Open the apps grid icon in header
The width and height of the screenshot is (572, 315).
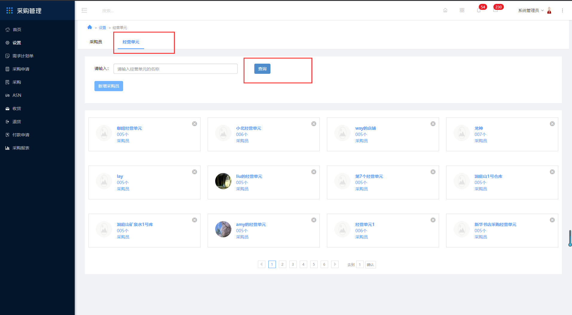462,10
